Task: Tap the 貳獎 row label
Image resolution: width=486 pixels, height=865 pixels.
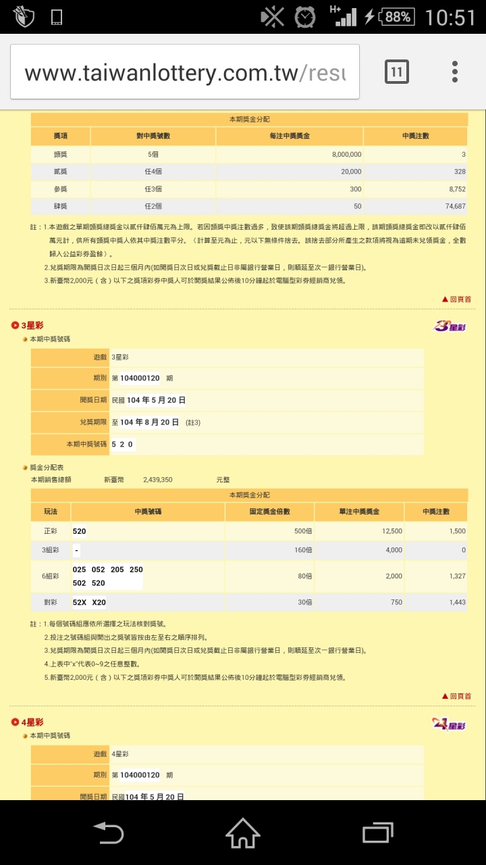Action: pyautogui.click(x=61, y=172)
